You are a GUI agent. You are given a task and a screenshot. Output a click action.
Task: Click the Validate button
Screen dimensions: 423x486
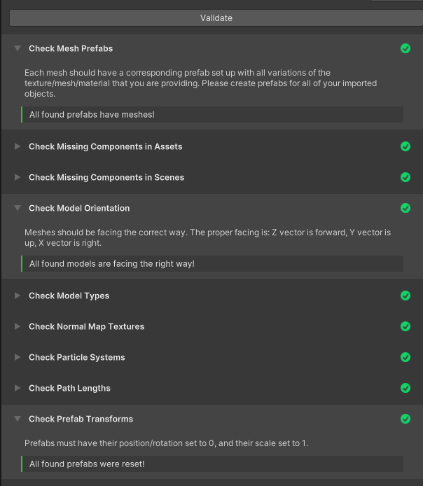pos(216,18)
